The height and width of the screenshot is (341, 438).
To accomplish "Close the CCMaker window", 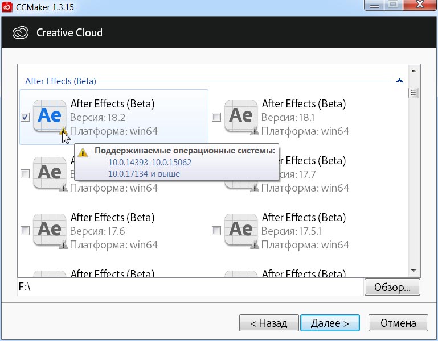I will 420,5.
